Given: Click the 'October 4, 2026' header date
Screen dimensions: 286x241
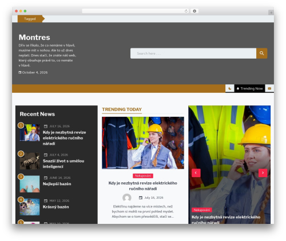Looking at the screenshot, I should [35, 72].
